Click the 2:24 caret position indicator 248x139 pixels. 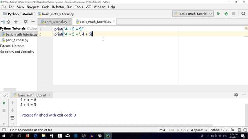[x=162, y=130]
